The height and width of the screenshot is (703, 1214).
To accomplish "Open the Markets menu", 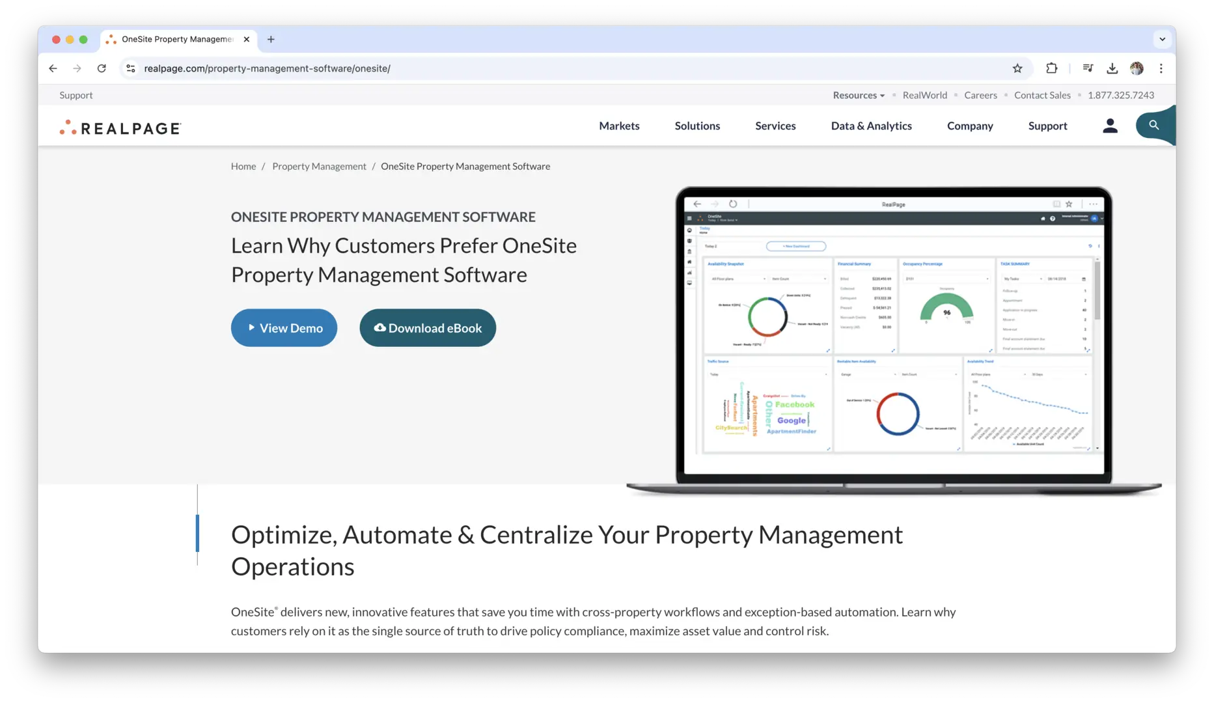I will pos(619,126).
